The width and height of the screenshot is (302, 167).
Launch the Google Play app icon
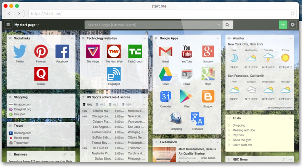[186, 97]
